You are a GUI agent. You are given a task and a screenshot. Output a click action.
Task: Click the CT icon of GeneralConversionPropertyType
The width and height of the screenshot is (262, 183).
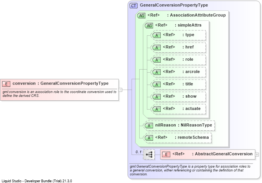133,6
